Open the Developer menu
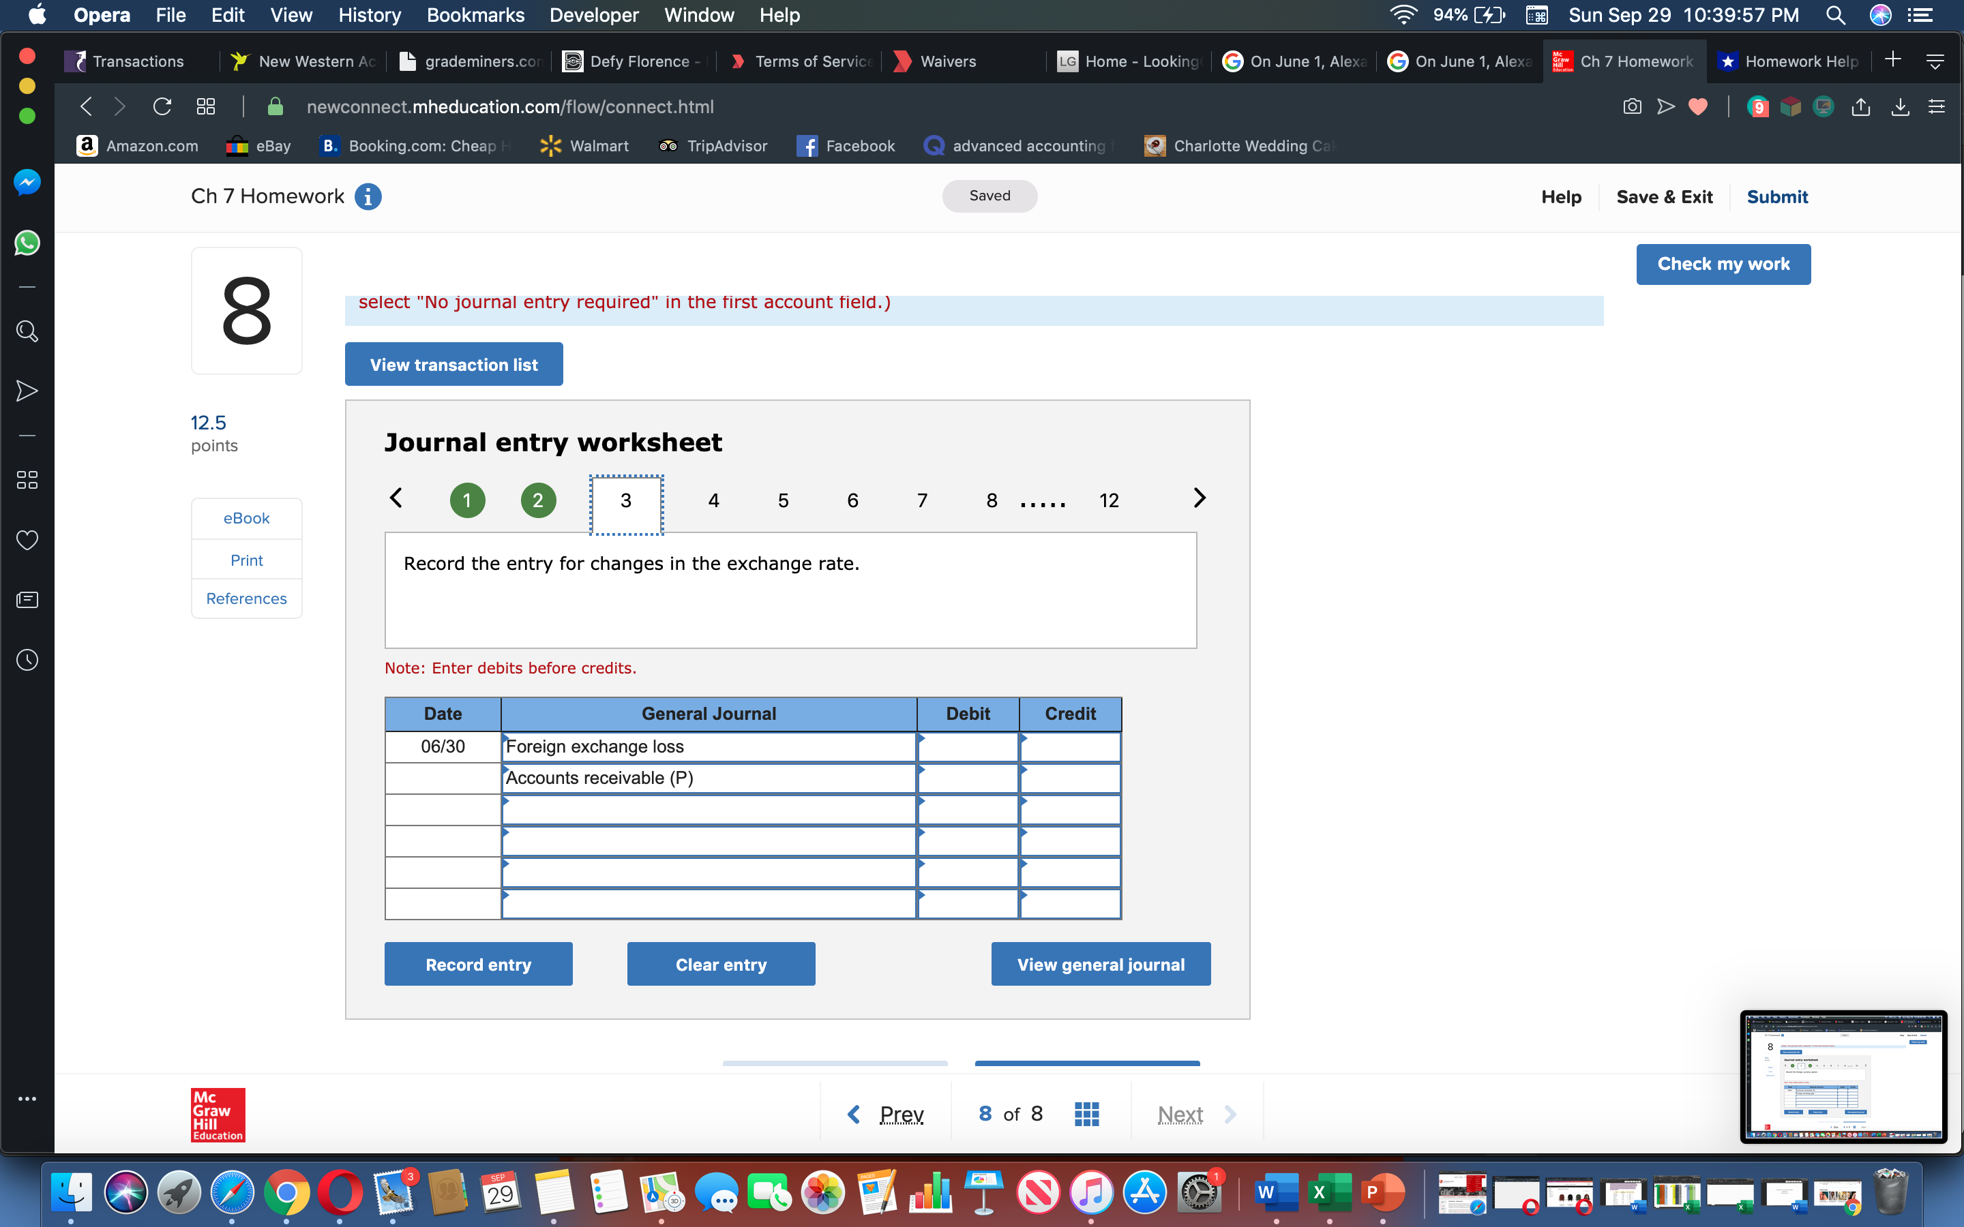This screenshot has width=1964, height=1227. (x=593, y=16)
